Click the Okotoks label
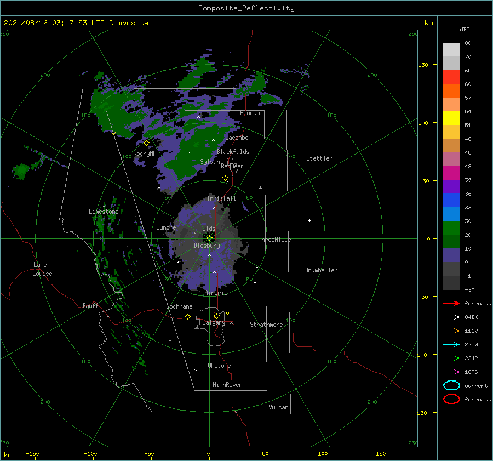Viewport: 493px width, 461px height. [219, 366]
